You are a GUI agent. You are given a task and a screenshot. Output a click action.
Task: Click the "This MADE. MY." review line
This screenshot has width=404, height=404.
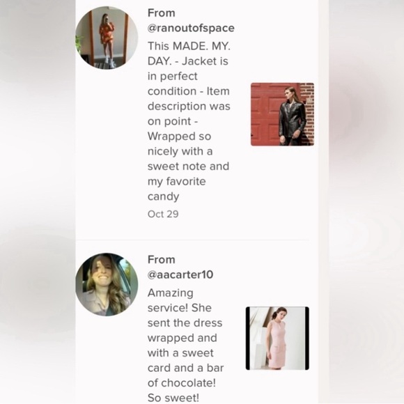(189, 46)
